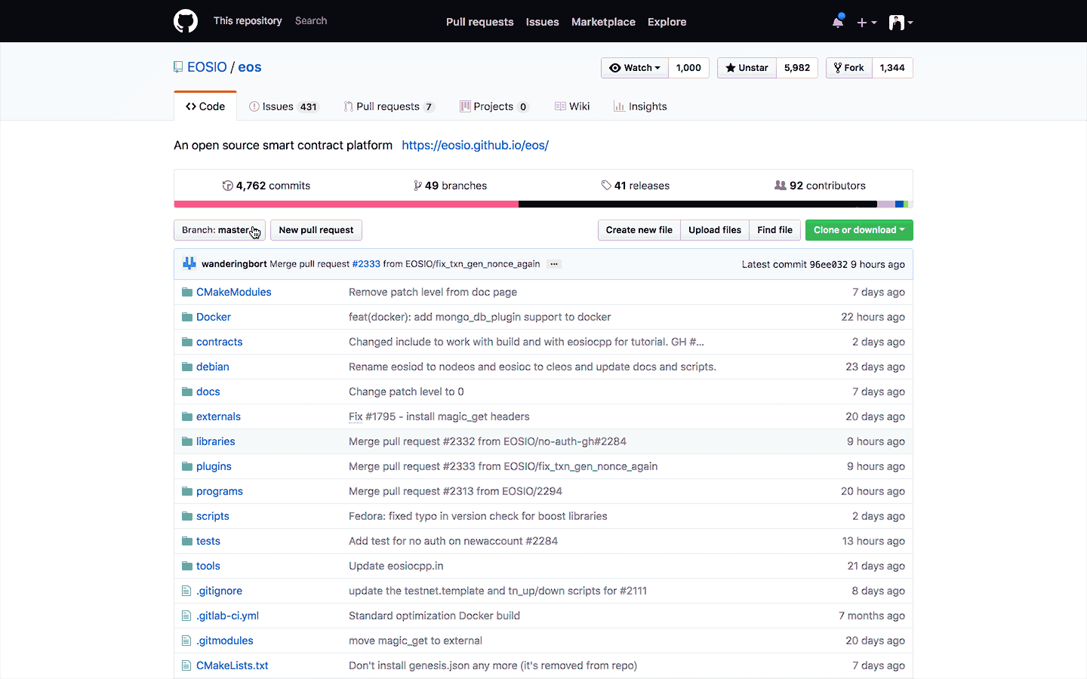
Task: Click the releases tag icon
Action: 606,186
